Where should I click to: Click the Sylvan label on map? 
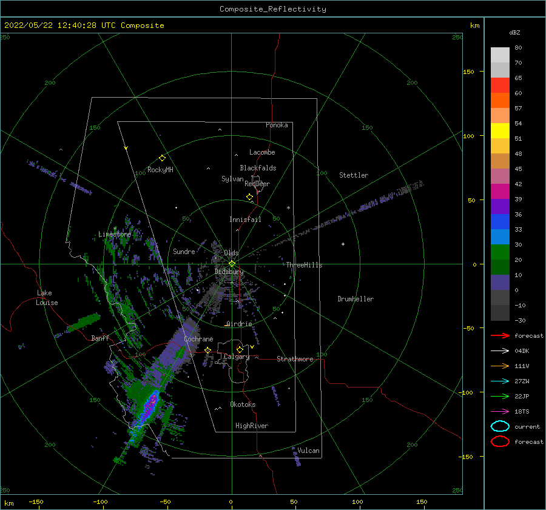tap(232, 179)
